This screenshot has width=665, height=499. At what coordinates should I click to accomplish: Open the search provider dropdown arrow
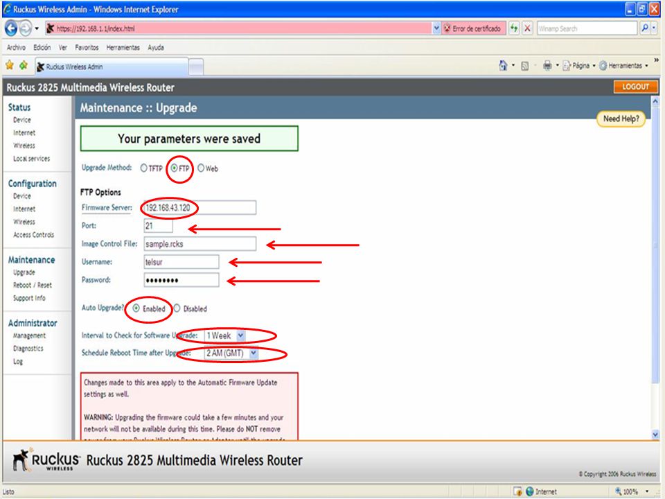[x=654, y=28]
